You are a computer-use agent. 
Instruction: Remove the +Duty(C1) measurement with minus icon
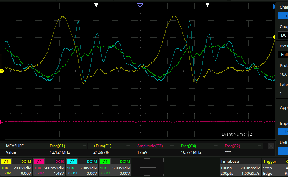click(128, 146)
